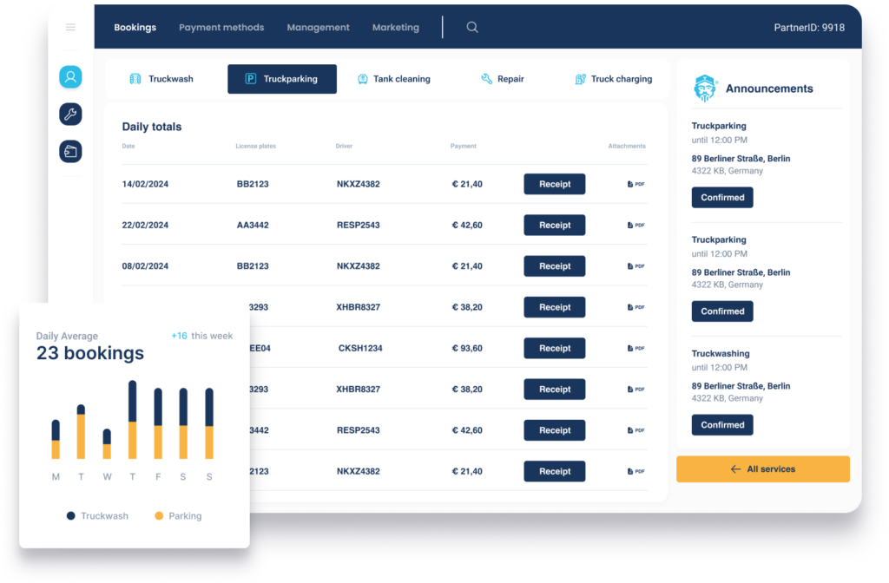
Task: Go to the Marketing menu
Action: pyautogui.click(x=396, y=28)
